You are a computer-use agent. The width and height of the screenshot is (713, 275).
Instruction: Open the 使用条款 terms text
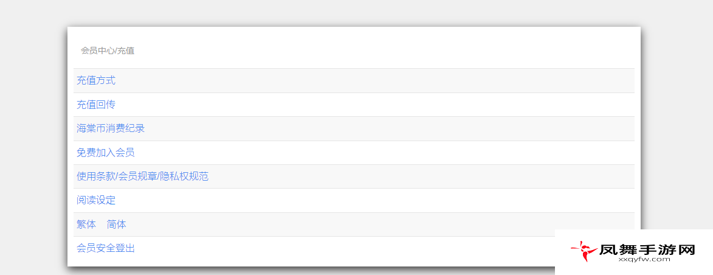click(95, 176)
